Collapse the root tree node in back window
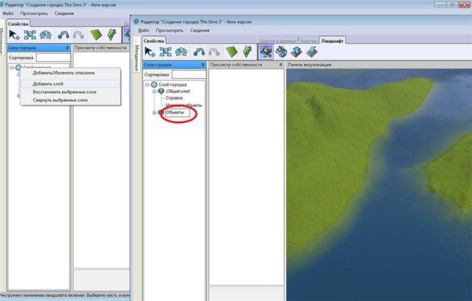This screenshot has height=301, width=472. [12, 68]
